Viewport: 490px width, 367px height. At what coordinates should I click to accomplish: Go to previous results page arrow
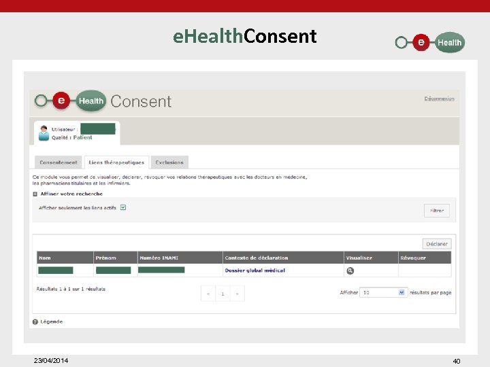pyautogui.click(x=208, y=294)
